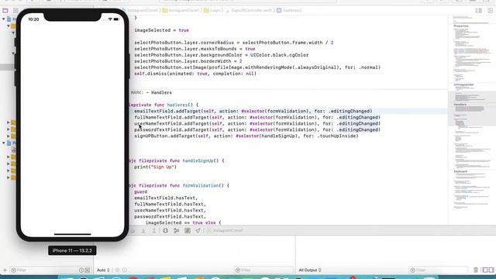496x279 pixels.
Task: Click the step-into debug icon
Action: [x=143, y=231]
